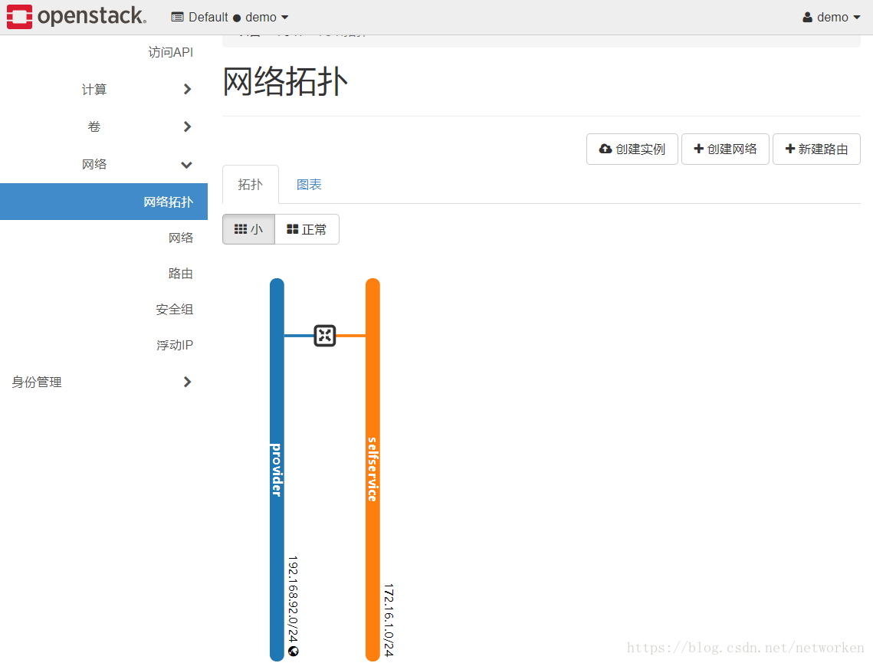The height and width of the screenshot is (663, 873).
Task: Click the project icon before Default label
Action: pyautogui.click(x=178, y=16)
